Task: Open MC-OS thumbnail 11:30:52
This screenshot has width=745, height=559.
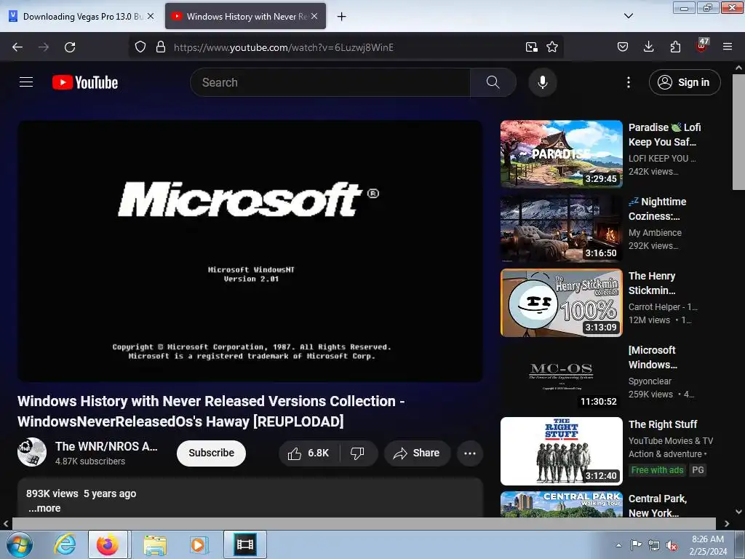Action: coord(561,376)
